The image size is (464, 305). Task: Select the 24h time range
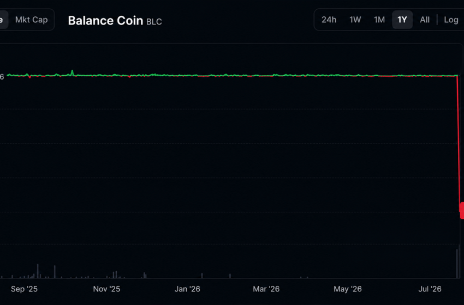(329, 20)
